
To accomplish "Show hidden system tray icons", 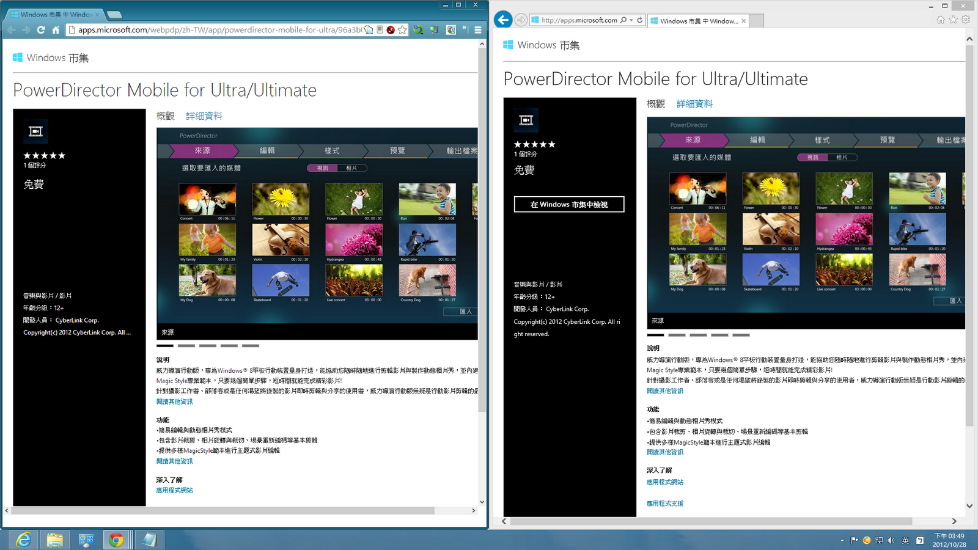I will tap(842, 540).
